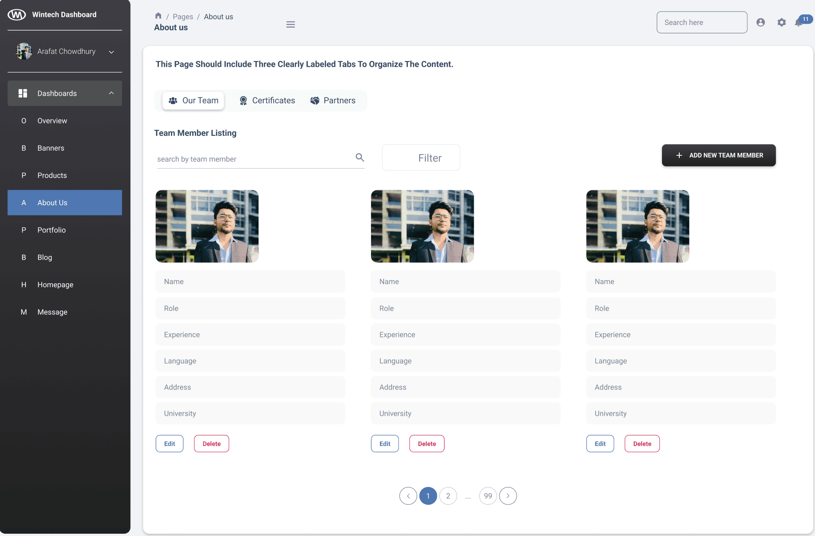View notifications bell with 11 badge

coord(799,22)
